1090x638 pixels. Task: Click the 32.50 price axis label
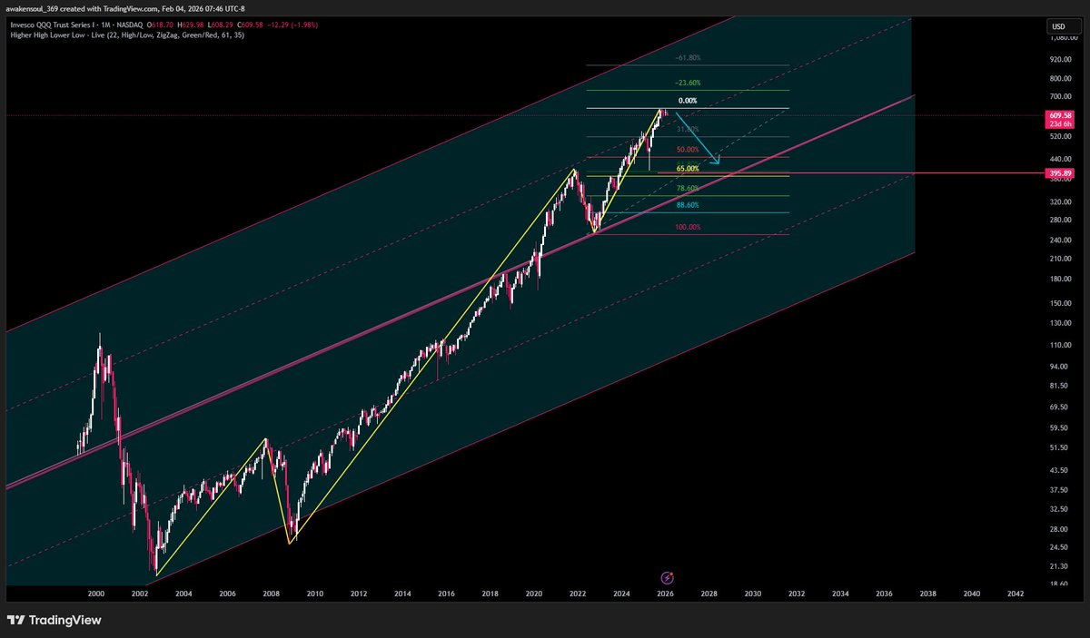click(1061, 509)
